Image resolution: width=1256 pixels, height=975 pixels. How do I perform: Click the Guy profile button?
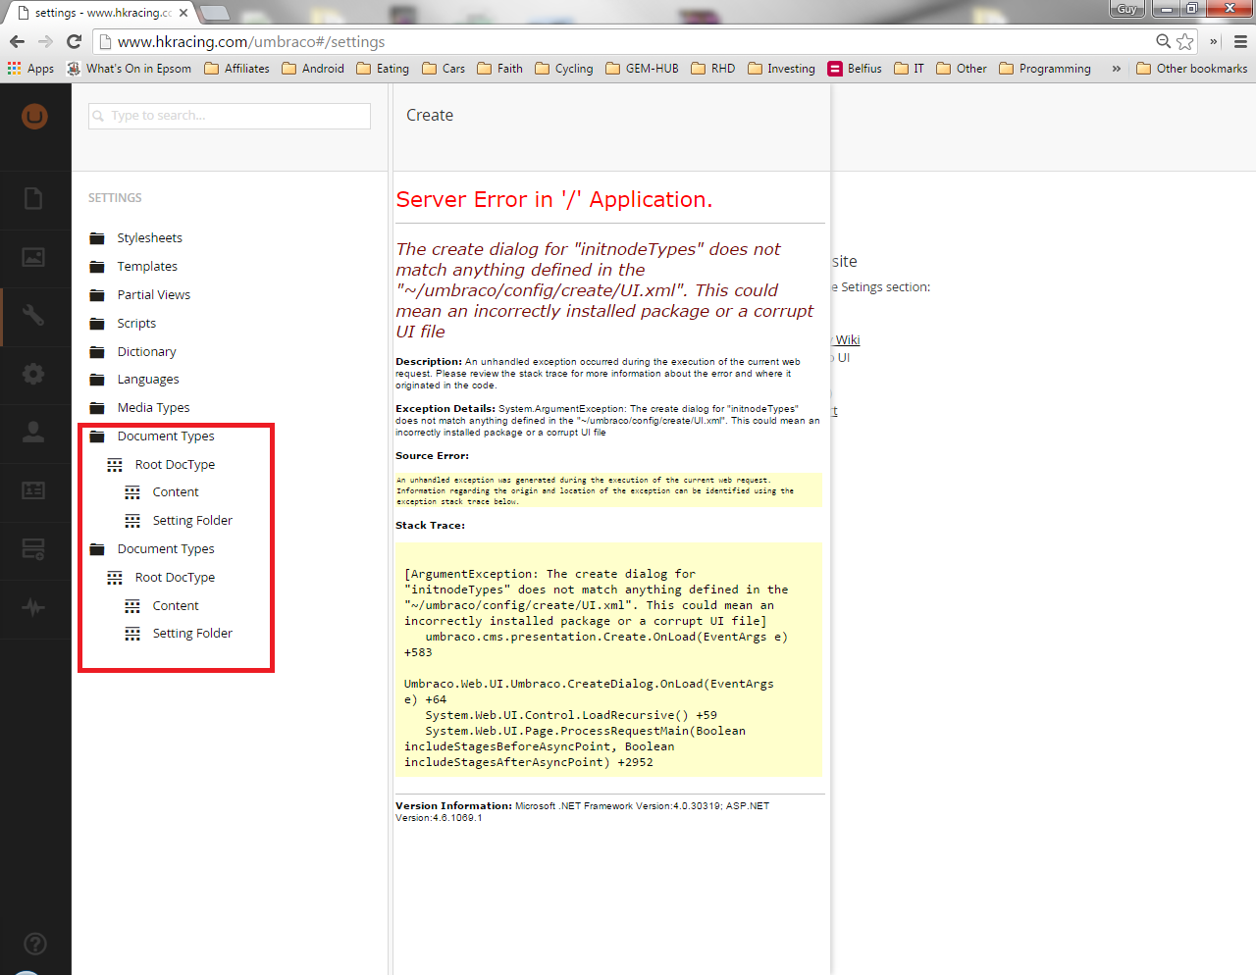(x=1127, y=9)
